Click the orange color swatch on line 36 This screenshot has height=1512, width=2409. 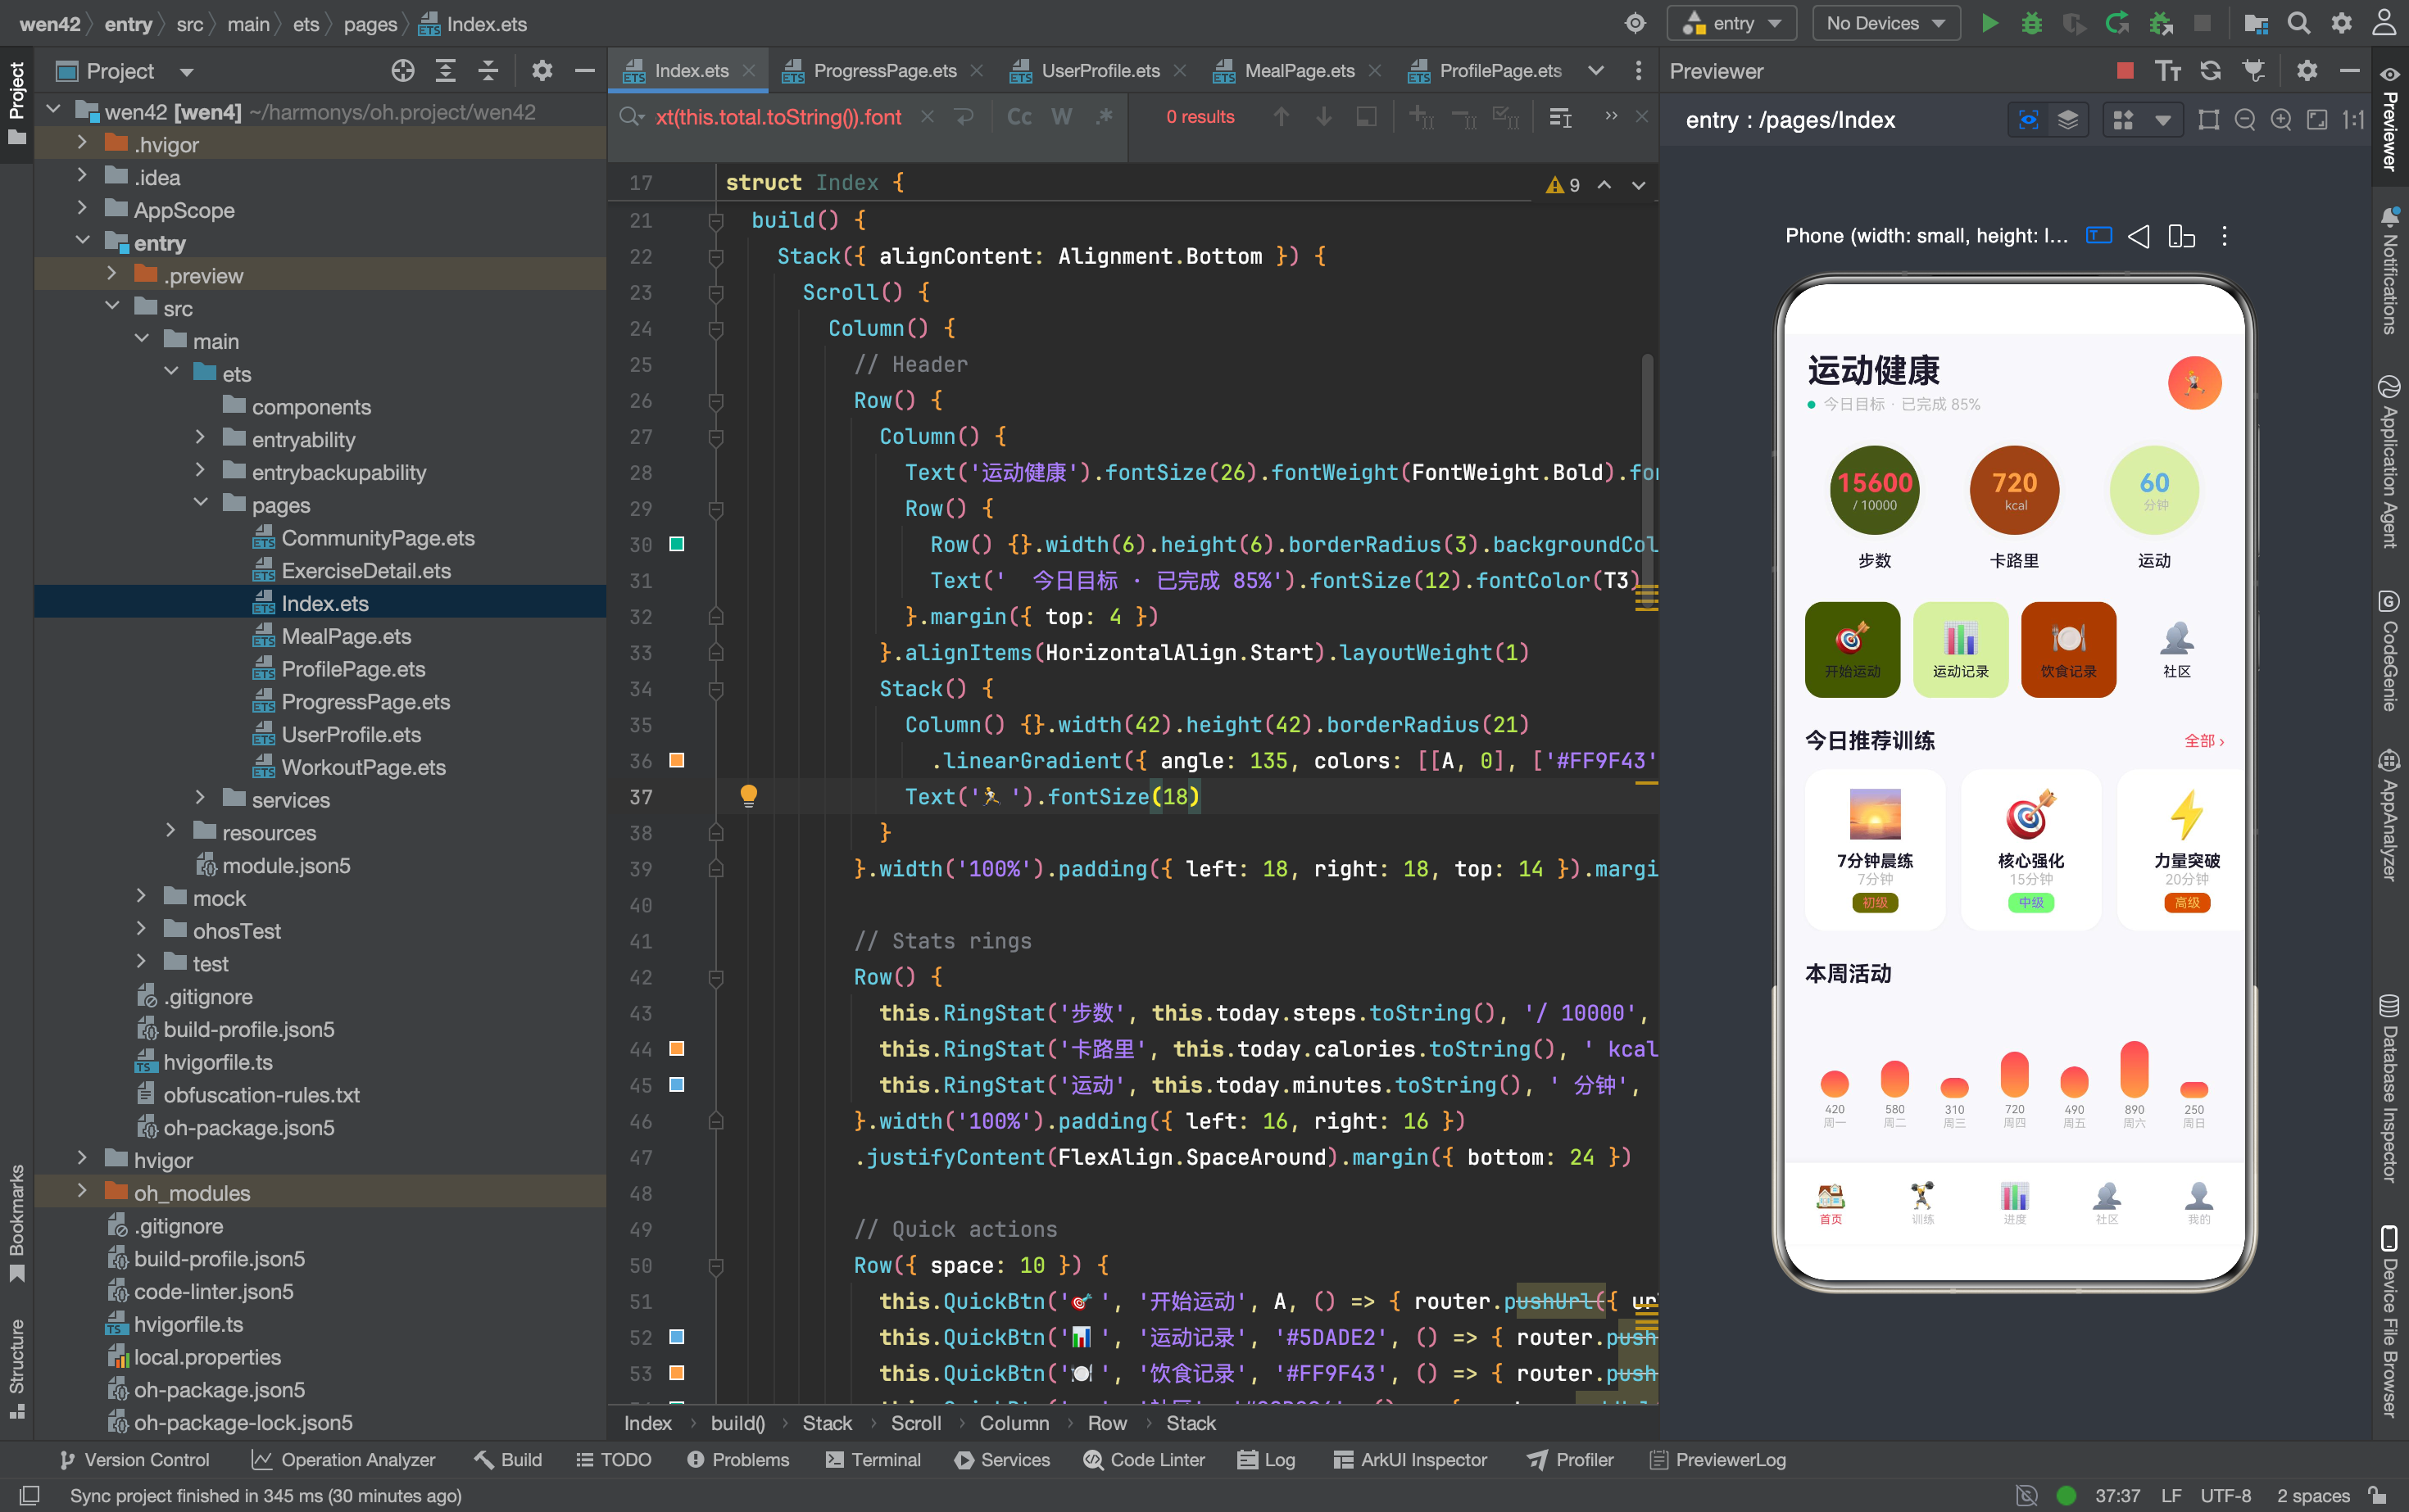pyautogui.click(x=676, y=760)
